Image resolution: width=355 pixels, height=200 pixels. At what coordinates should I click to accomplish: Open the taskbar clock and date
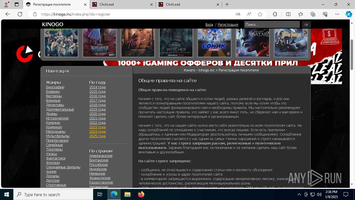click(331, 194)
